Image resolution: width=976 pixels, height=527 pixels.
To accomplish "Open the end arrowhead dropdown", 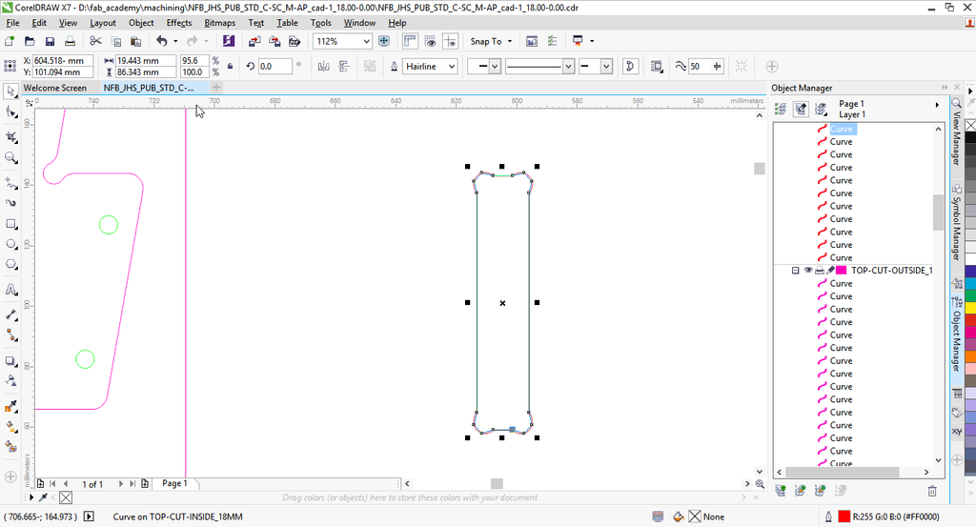I will pos(606,67).
